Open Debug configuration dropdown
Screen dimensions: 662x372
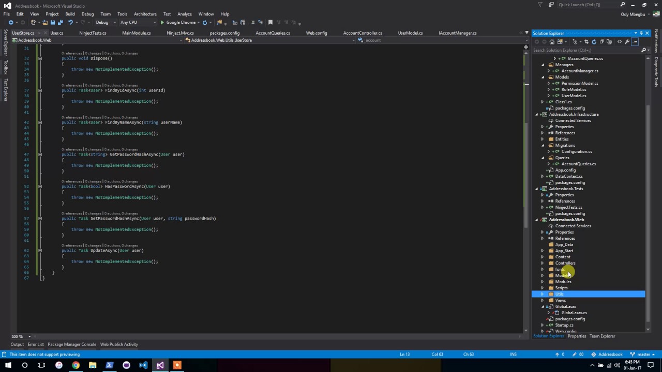tap(105, 22)
